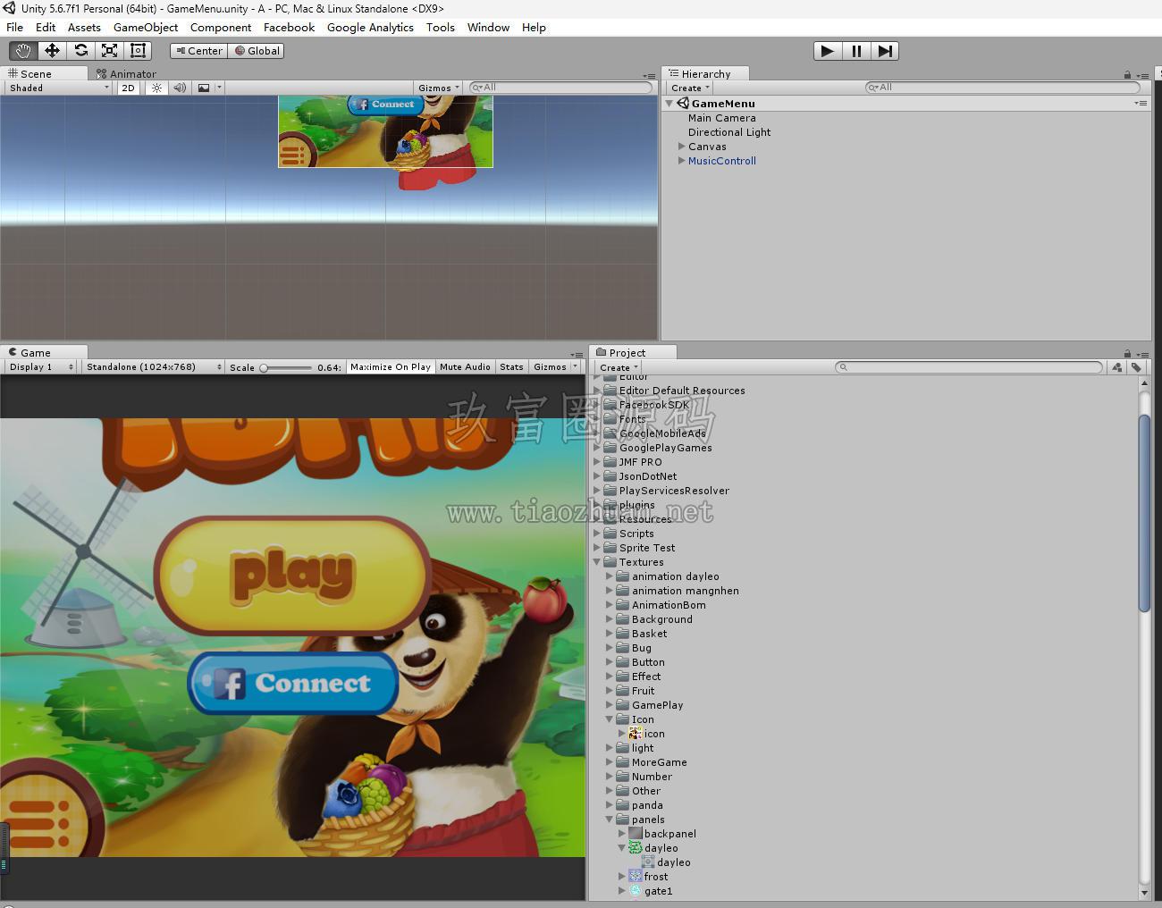The width and height of the screenshot is (1162, 908).
Task: Click Project panel vertical scrollbar
Action: 1144,513
